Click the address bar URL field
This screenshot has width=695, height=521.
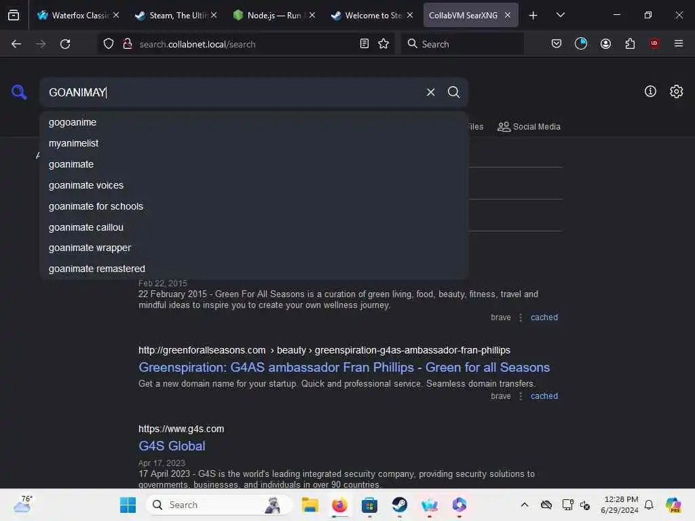pyautogui.click(x=246, y=44)
